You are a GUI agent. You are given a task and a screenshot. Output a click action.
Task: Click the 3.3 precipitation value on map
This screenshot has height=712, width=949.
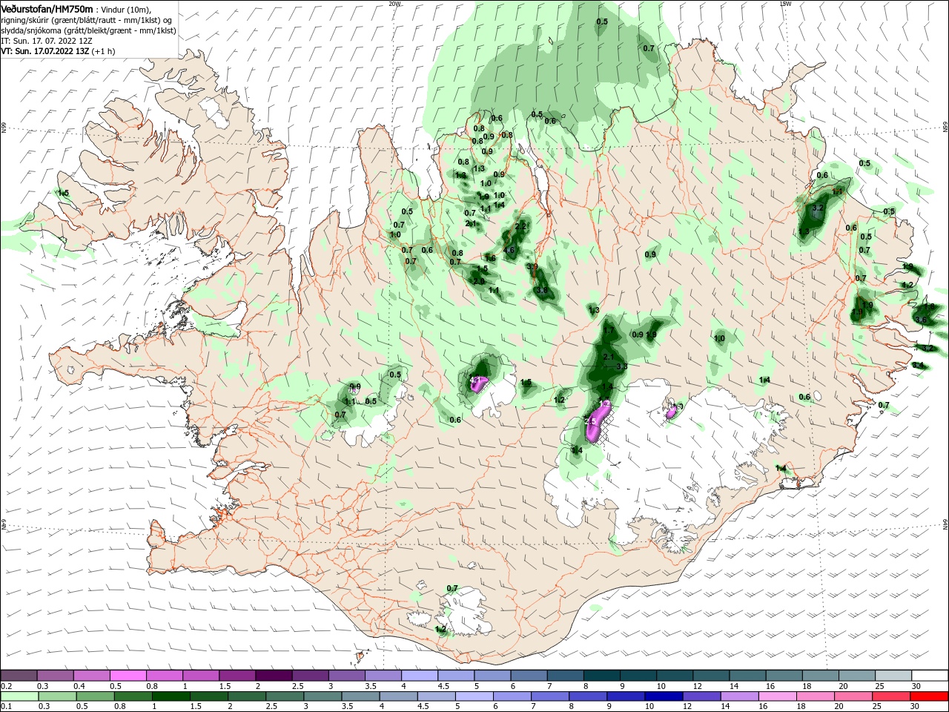click(622, 366)
